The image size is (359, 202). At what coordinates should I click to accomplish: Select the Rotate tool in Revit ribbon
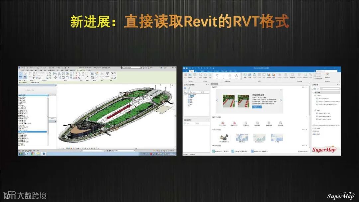(63, 77)
